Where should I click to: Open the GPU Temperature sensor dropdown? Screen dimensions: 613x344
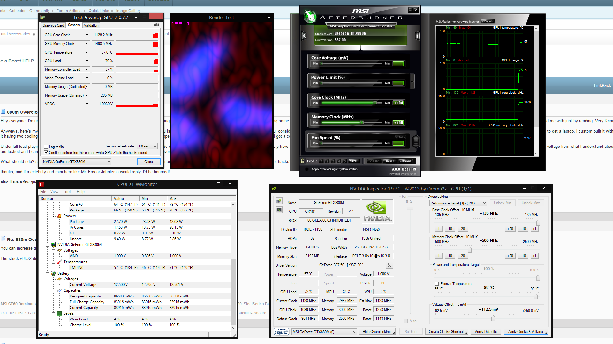coord(86,52)
